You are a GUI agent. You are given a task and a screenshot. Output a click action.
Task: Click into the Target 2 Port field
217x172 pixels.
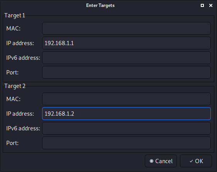[126, 143]
